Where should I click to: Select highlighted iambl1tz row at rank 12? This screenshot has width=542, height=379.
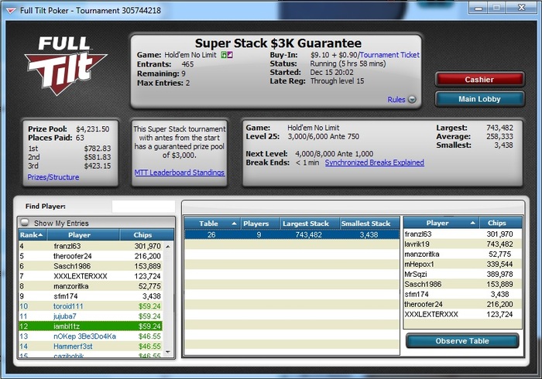[x=91, y=326]
